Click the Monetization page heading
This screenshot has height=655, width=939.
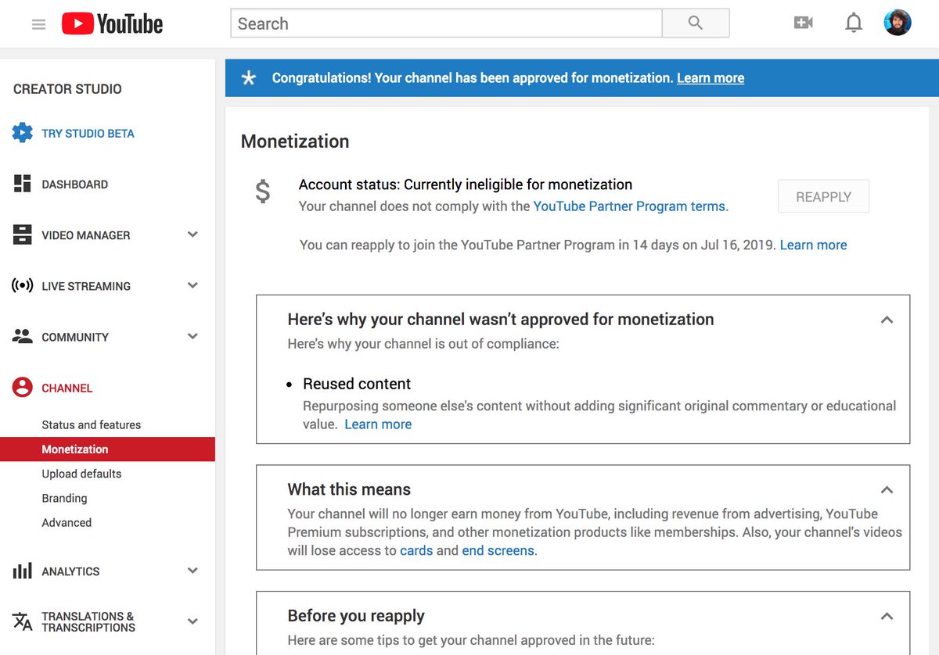pos(295,141)
